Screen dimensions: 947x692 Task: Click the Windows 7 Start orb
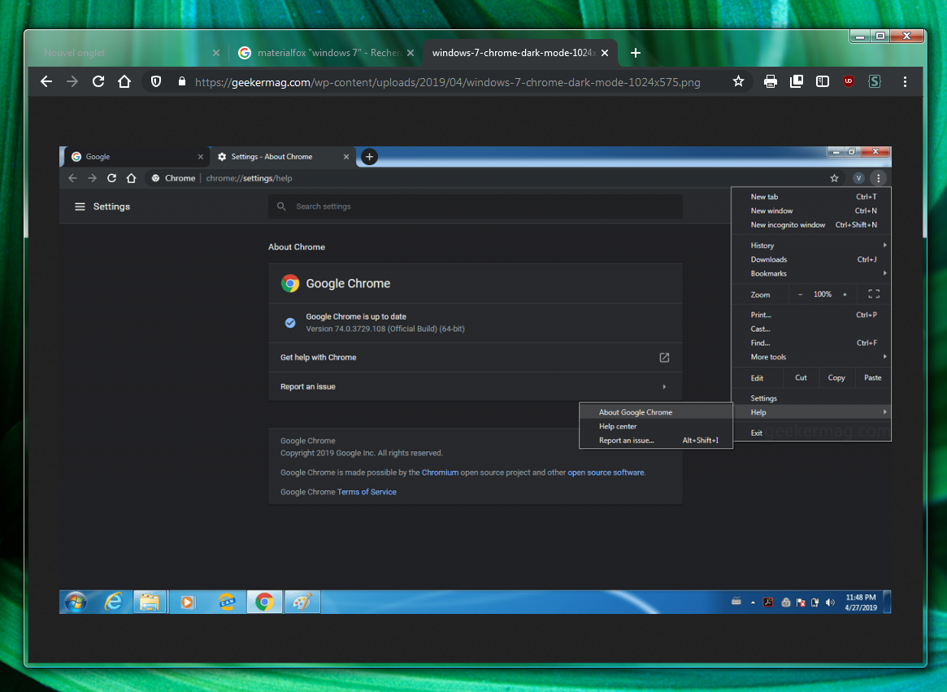(76, 602)
